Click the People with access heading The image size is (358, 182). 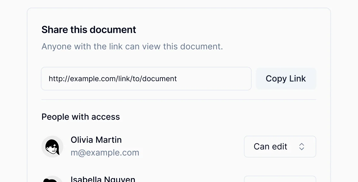[81, 117]
